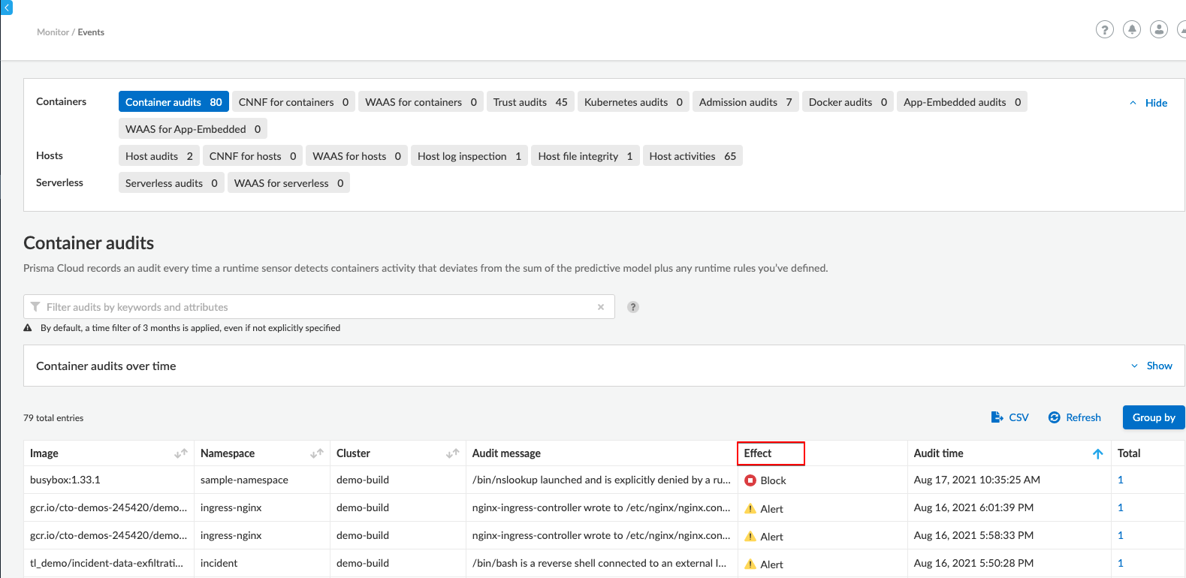Open total count for the incident row
The width and height of the screenshot is (1186, 578).
tap(1121, 563)
